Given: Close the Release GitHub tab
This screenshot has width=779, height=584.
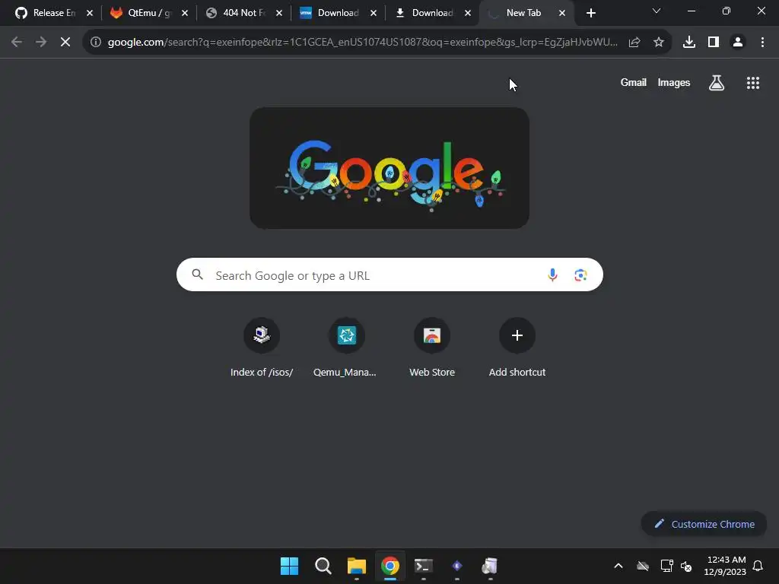Looking at the screenshot, I should [x=90, y=14].
